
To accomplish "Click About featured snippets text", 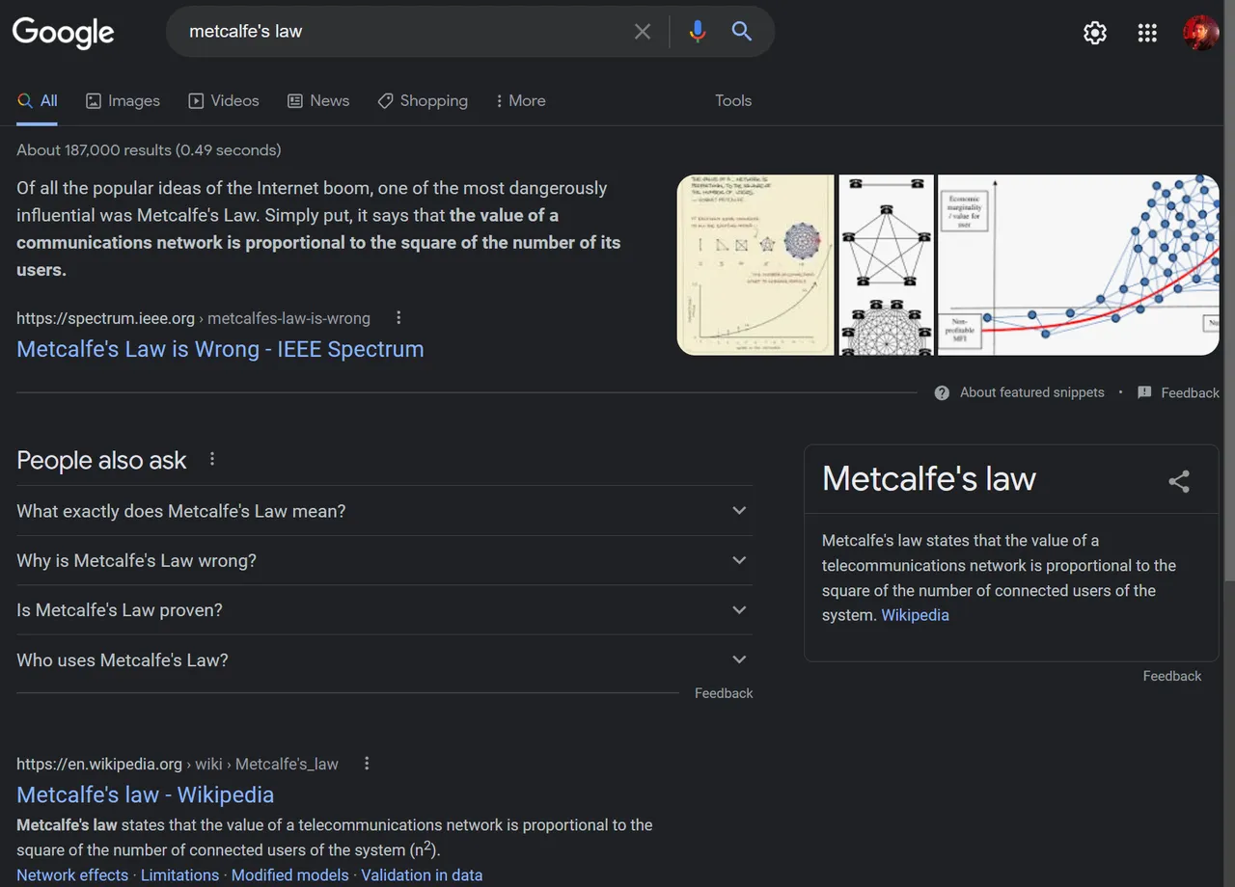I will coord(1031,392).
